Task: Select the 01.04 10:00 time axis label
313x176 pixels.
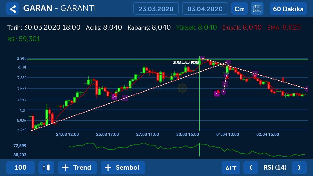Action: (228, 134)
